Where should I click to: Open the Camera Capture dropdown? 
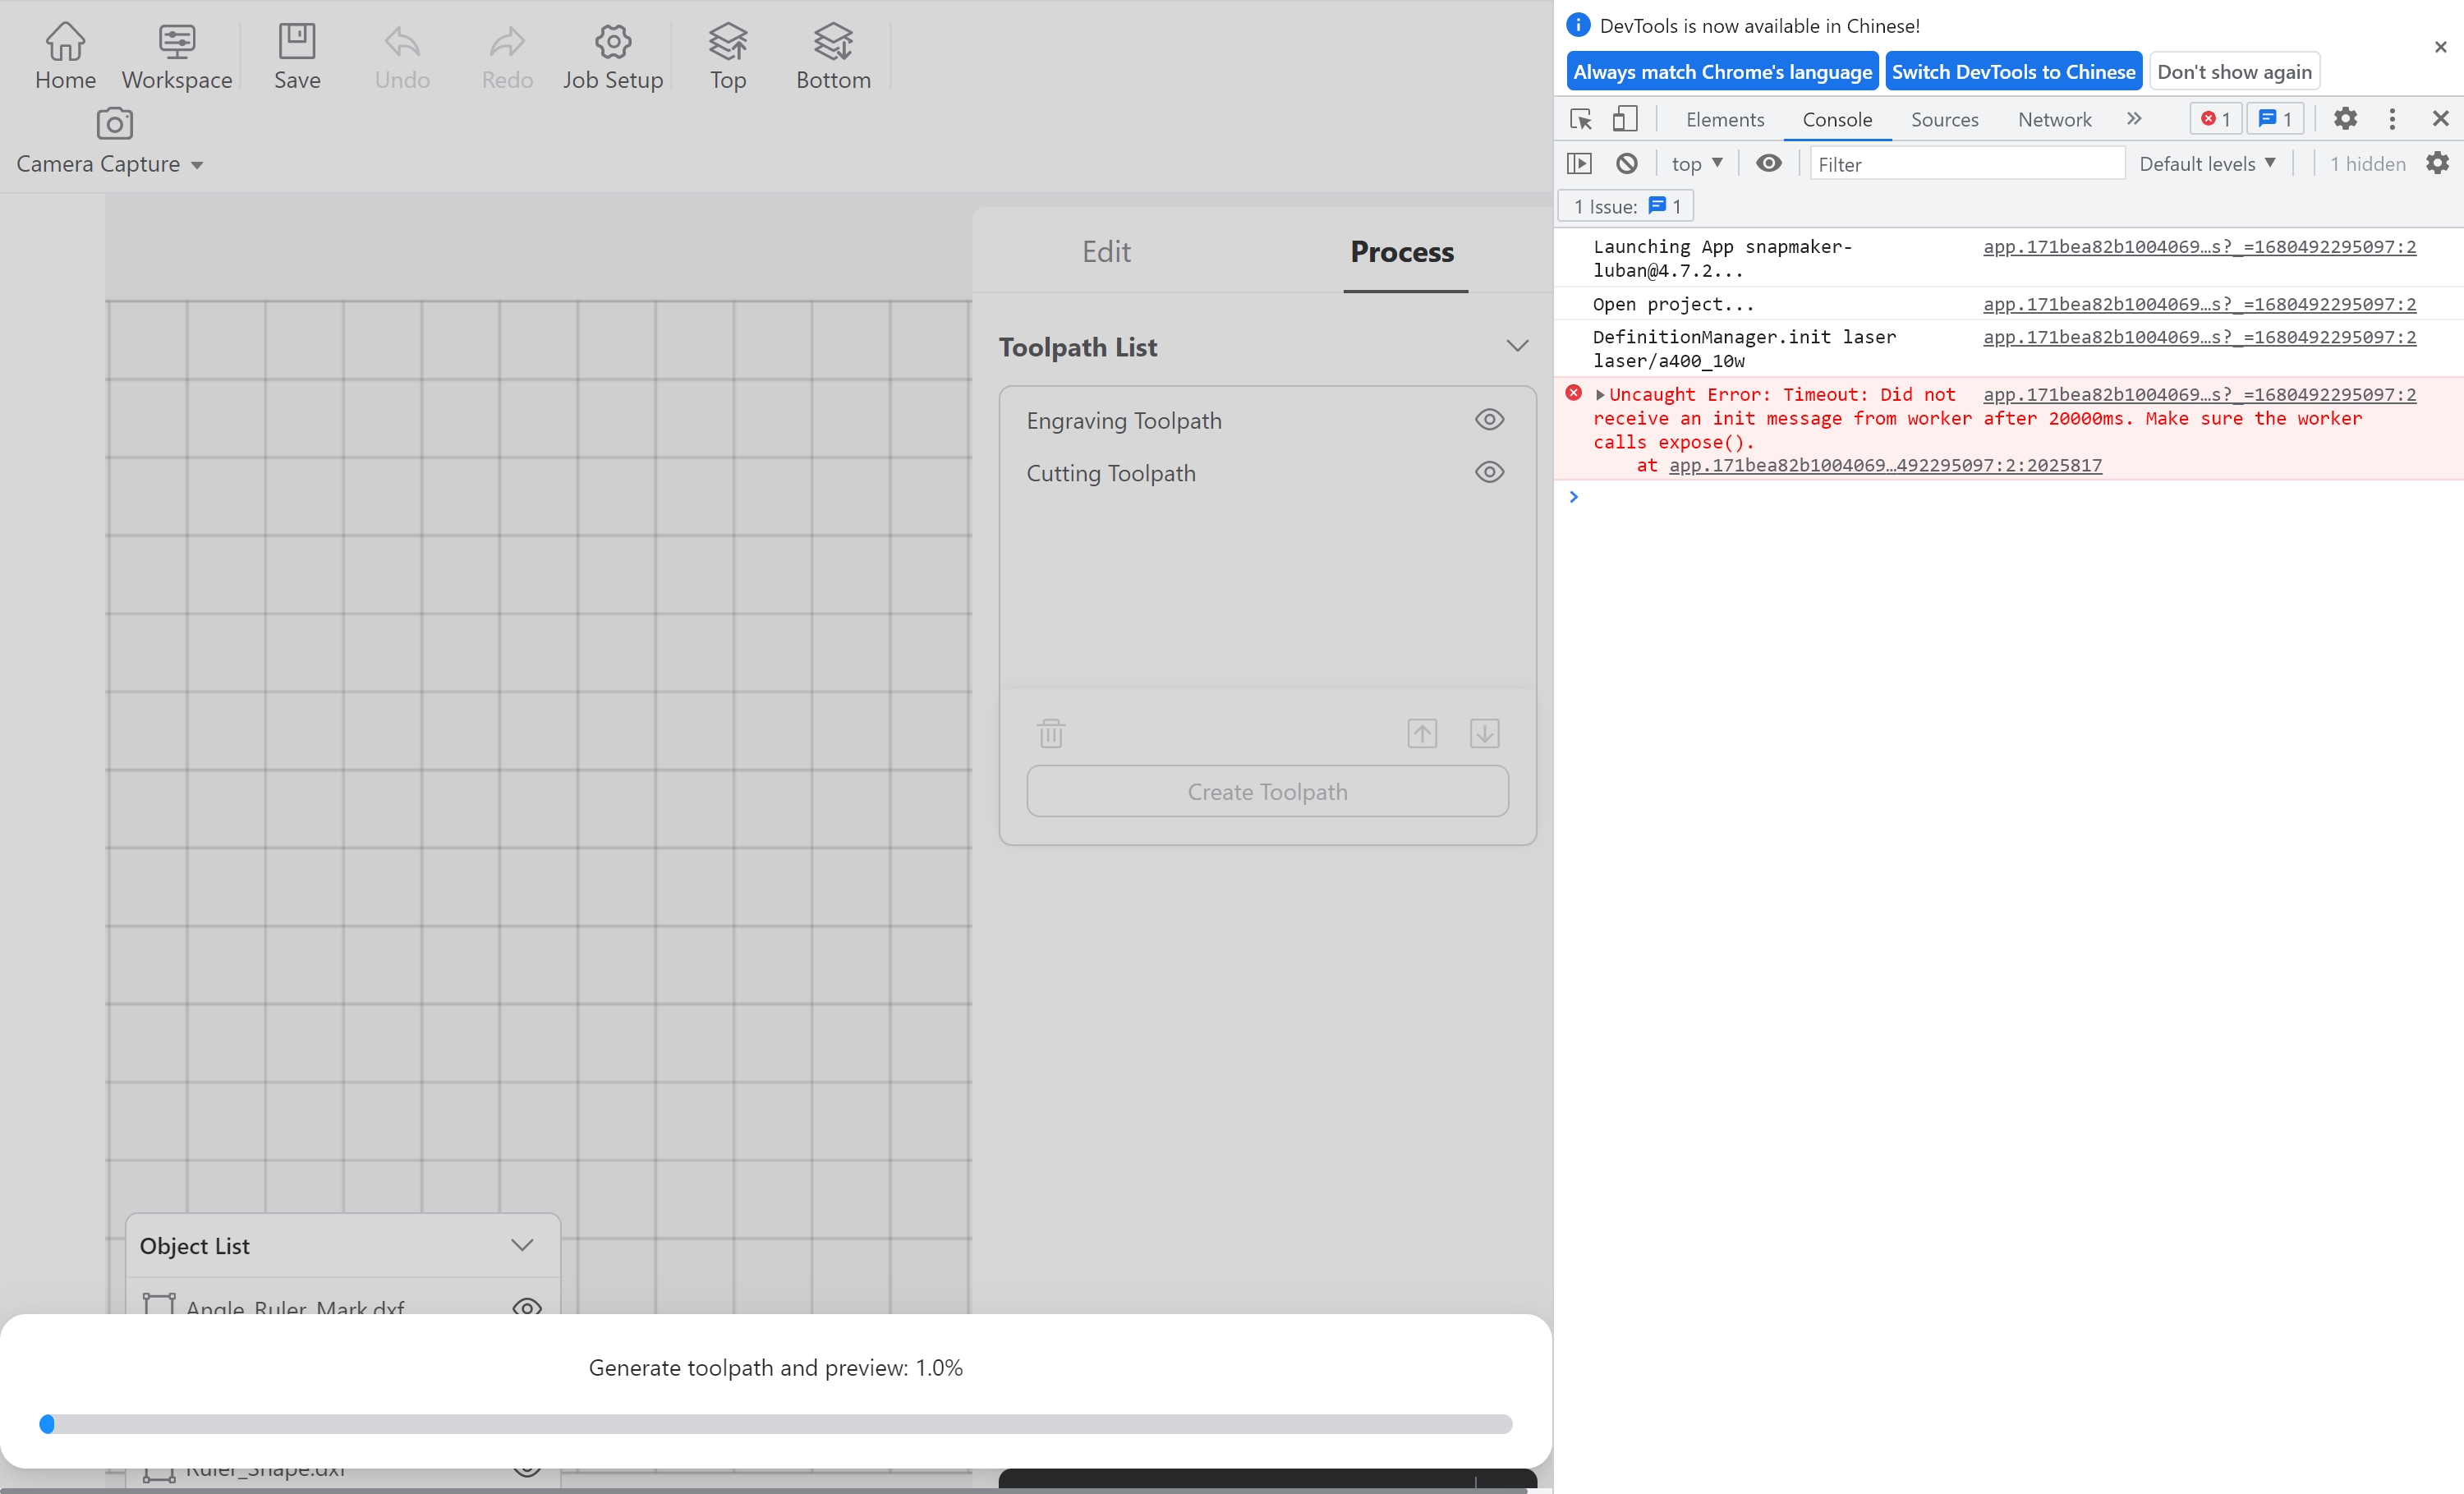[197, 164]
